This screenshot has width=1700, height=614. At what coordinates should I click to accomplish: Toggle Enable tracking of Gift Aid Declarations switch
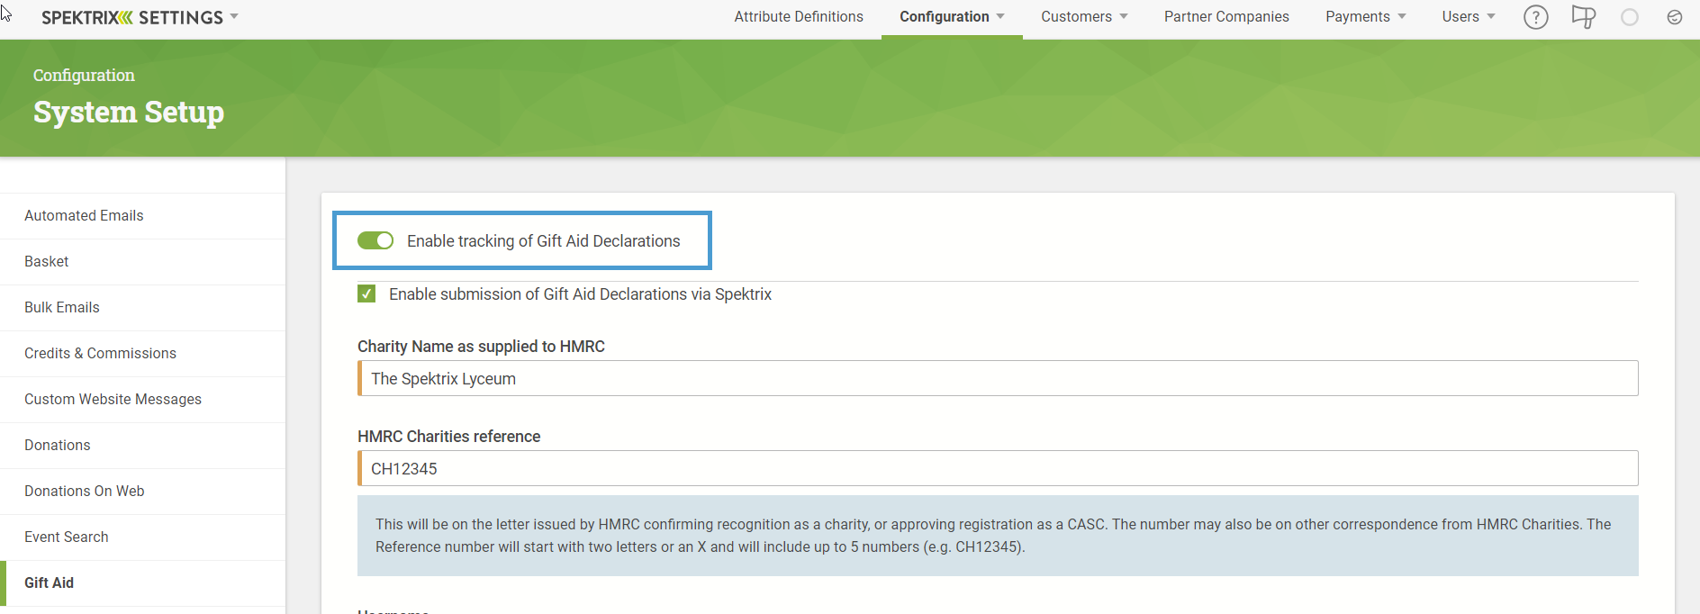tap(375, 240)
